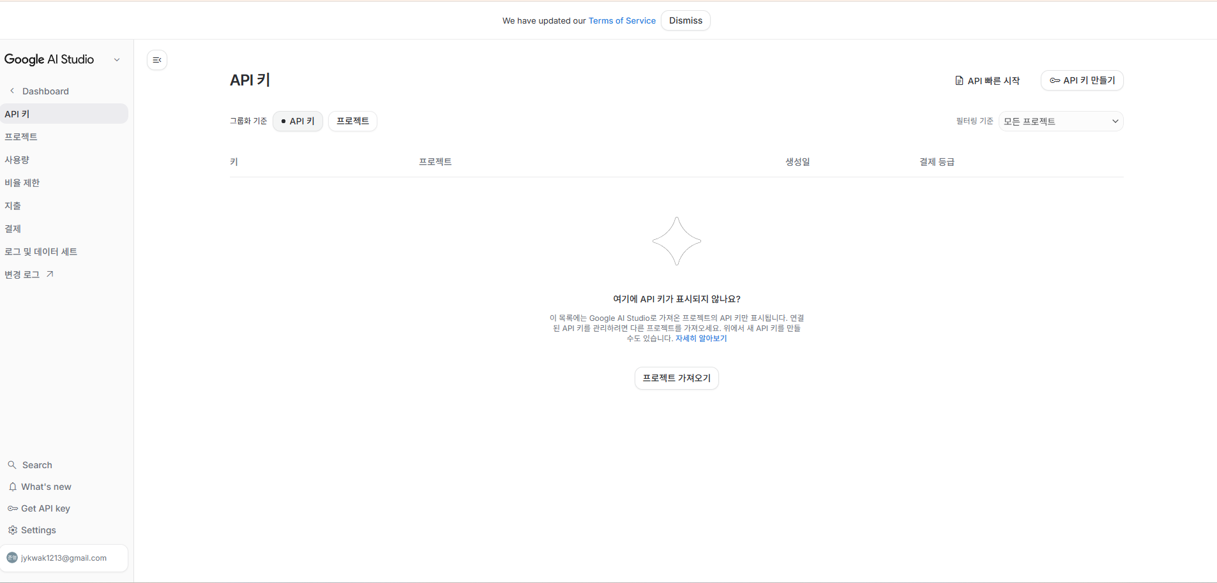Click the 생성일 column header
The height and width of the screenshot is (583, 1217).
pyautogui.click(x=797, y=162)
